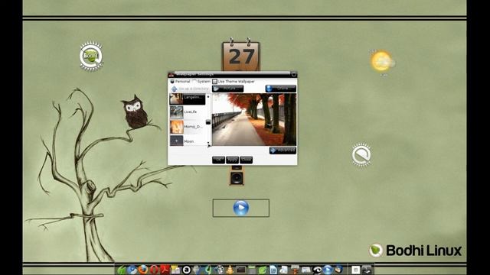Open the second green leaf dock icon
The image size is (490, 275).
(263, 270)
